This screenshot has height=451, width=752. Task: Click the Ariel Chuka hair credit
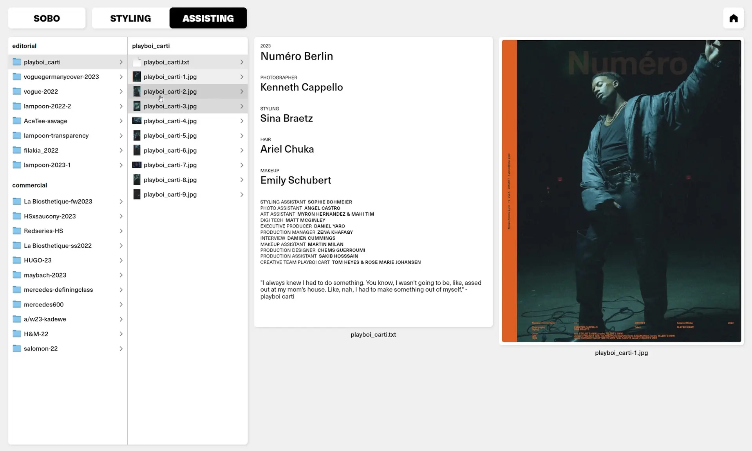pos(287,149)
